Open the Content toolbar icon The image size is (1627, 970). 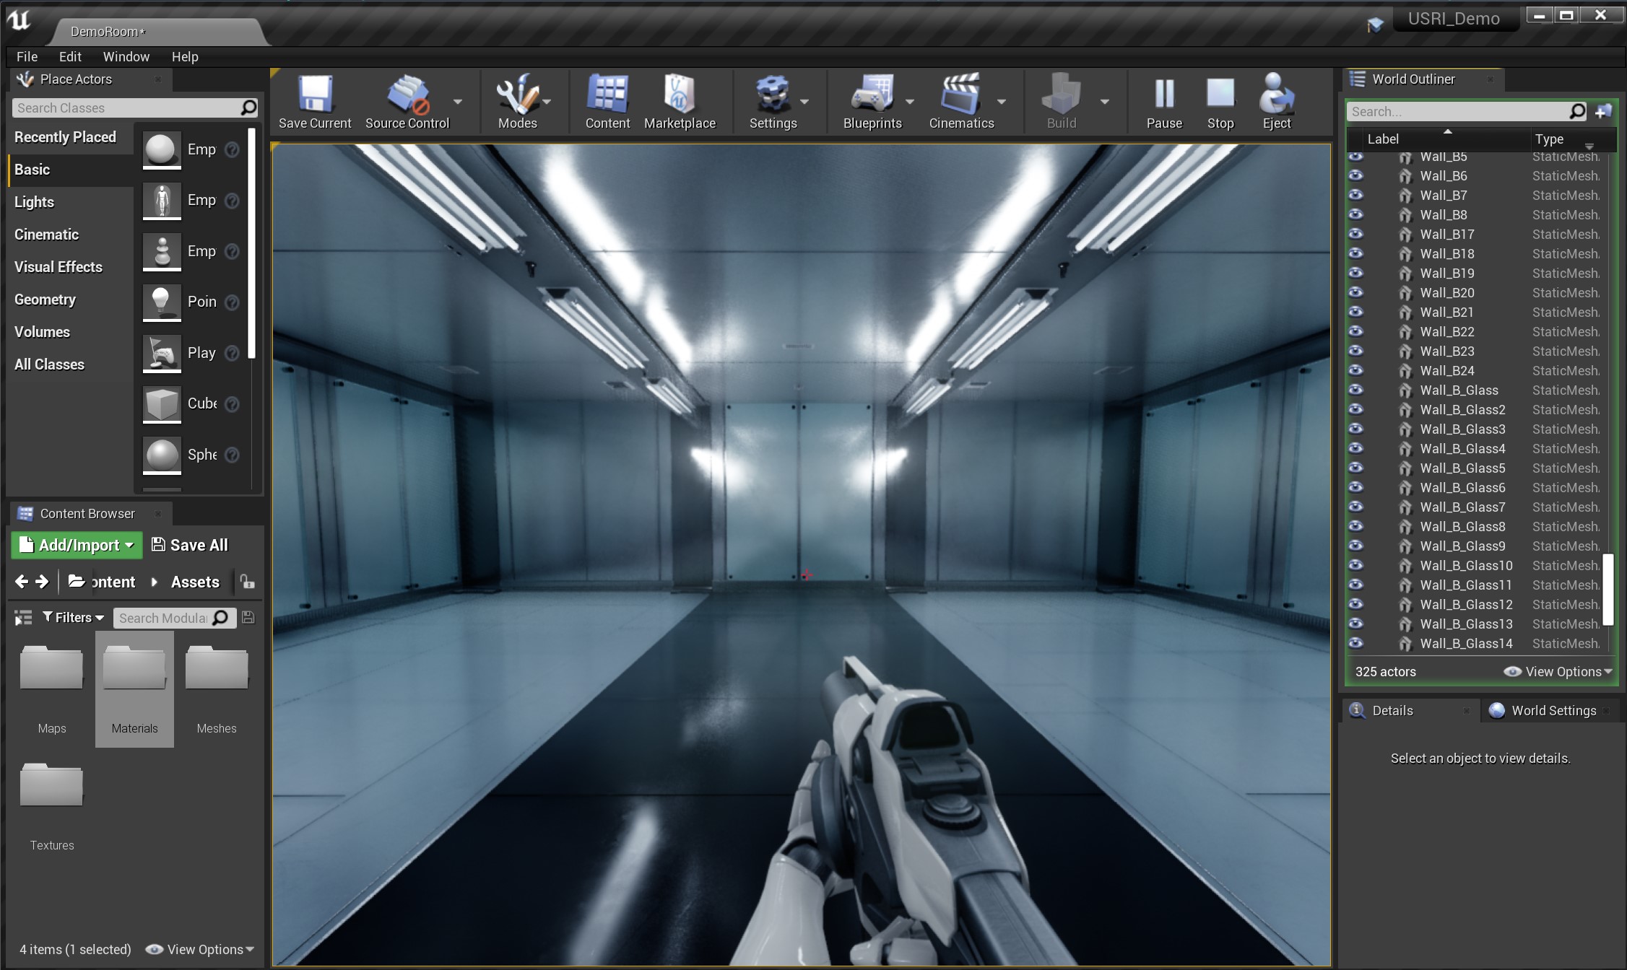[x=607, y=95]
